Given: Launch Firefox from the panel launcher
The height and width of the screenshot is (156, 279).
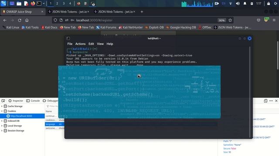Looking at the screenshot, I should click(33, 3).
